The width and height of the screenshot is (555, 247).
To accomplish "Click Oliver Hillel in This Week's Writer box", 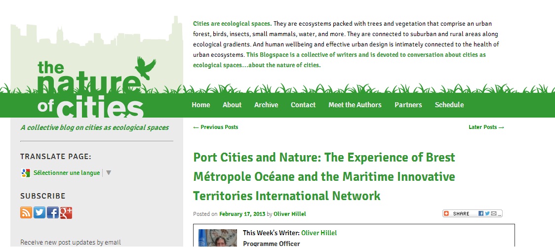I will pos(319,233).
